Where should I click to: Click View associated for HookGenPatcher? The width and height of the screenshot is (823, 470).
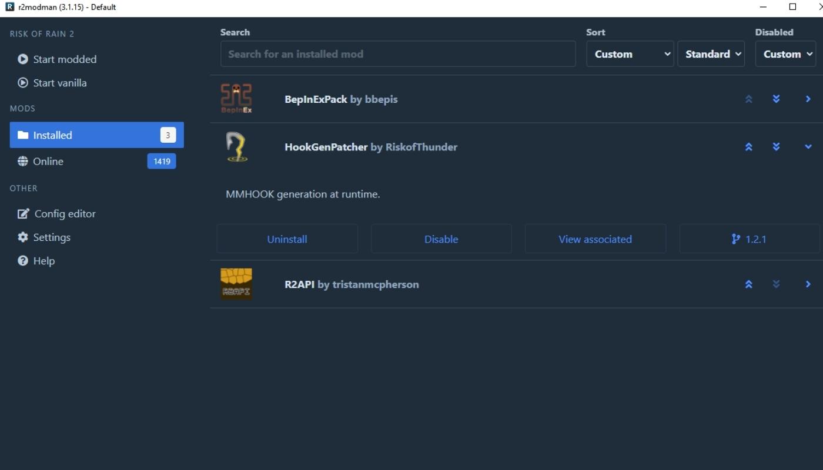point(595,239)
